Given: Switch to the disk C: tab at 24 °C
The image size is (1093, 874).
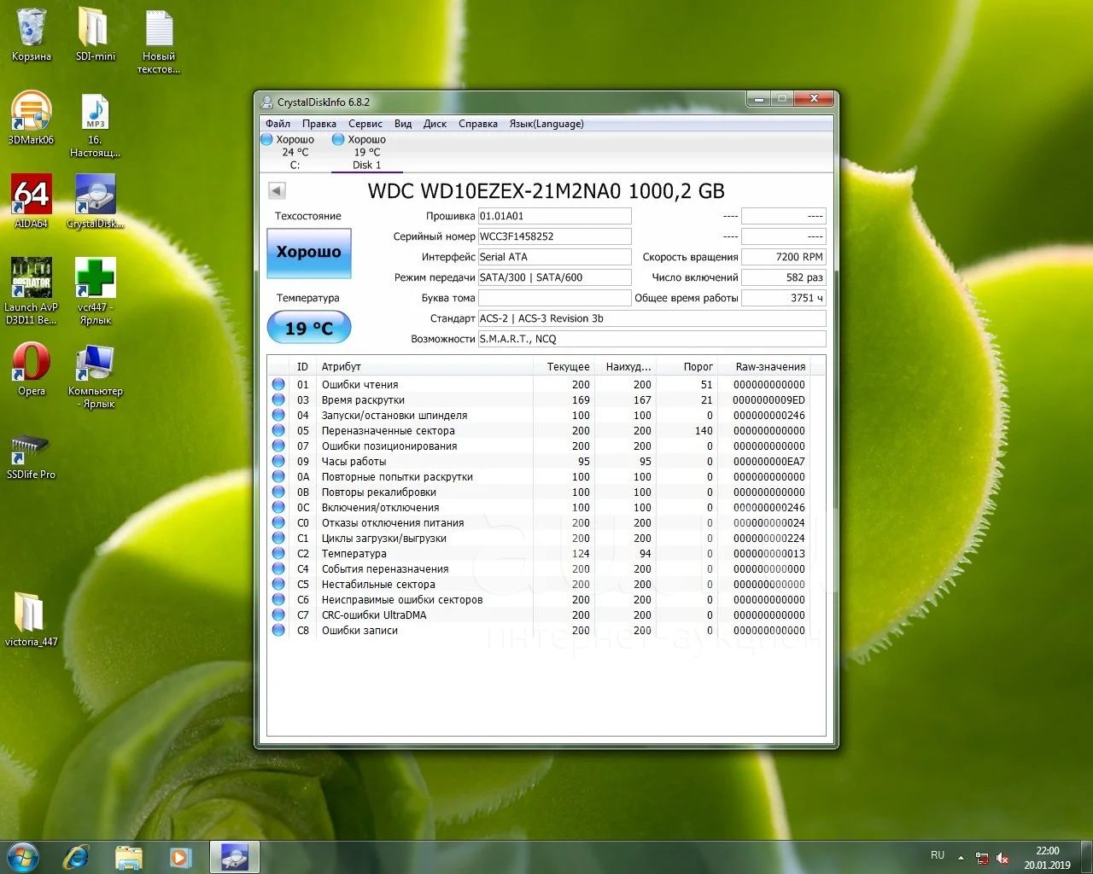Looking at the screenshot, I should pyautogui.click(x=295, y=152).
